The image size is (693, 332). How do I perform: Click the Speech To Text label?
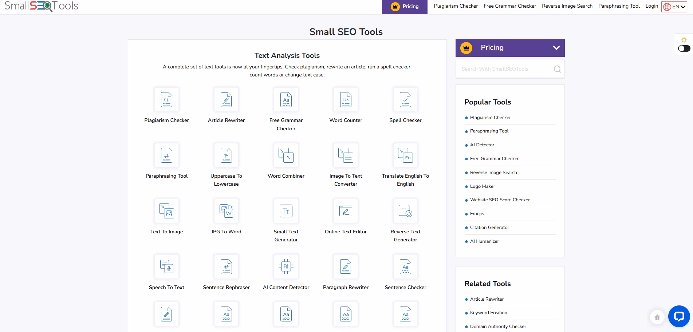coord(166,288)
